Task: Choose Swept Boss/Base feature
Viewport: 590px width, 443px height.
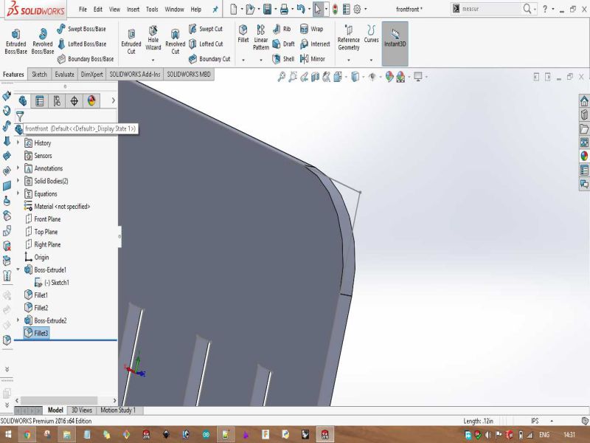Action: [81, 29]
